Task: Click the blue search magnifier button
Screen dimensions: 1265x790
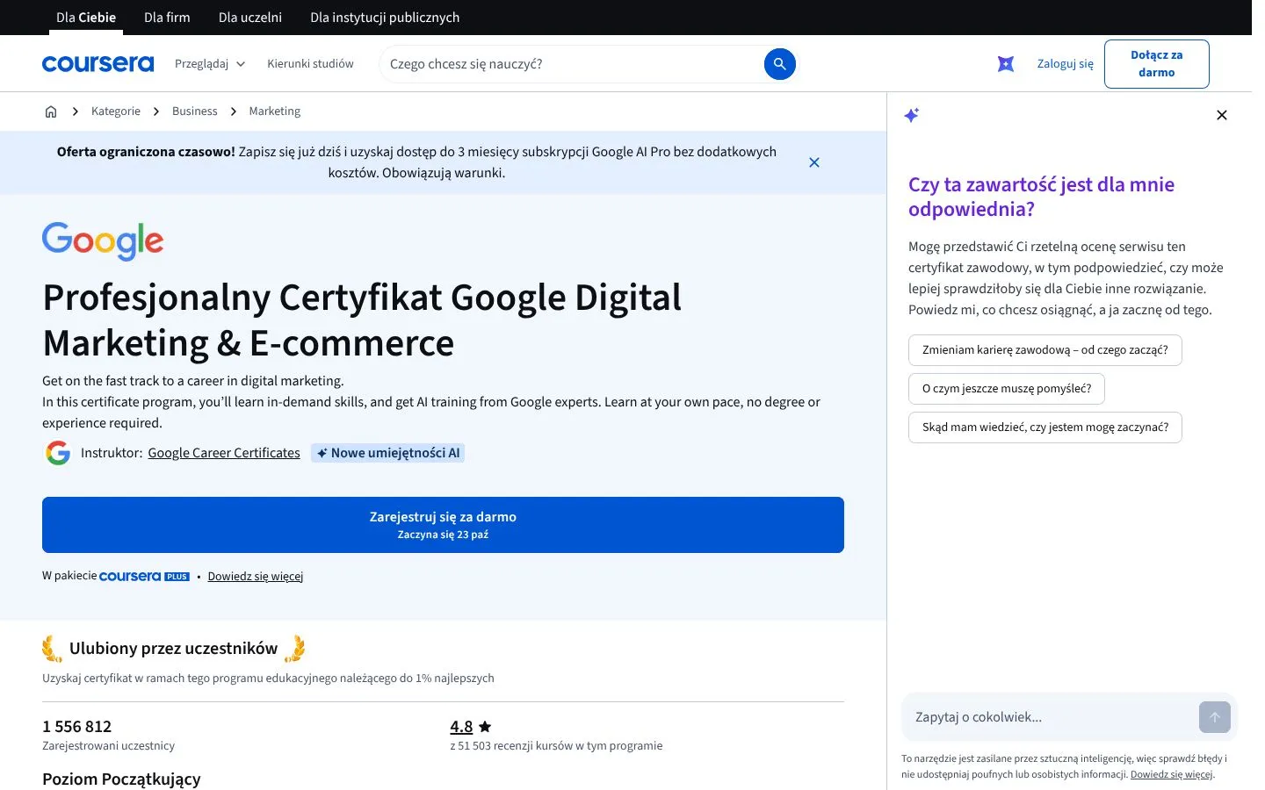Action: pos(779,64)
